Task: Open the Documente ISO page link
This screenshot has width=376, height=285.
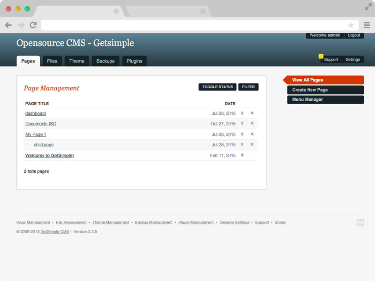Action: [41, 124]
